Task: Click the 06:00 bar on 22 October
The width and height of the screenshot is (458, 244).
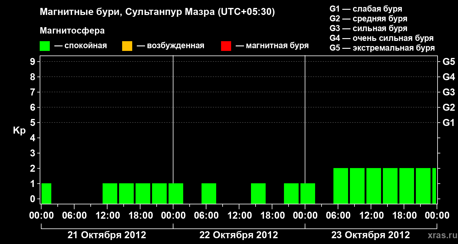Action: [x=209, y=193]
